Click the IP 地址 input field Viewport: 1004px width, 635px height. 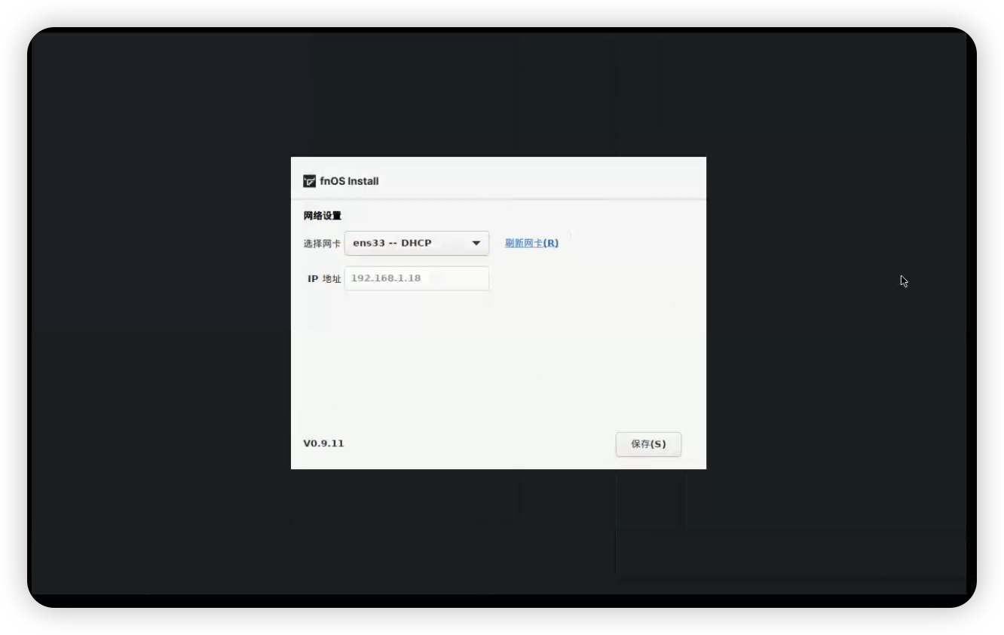click(417, 278)
